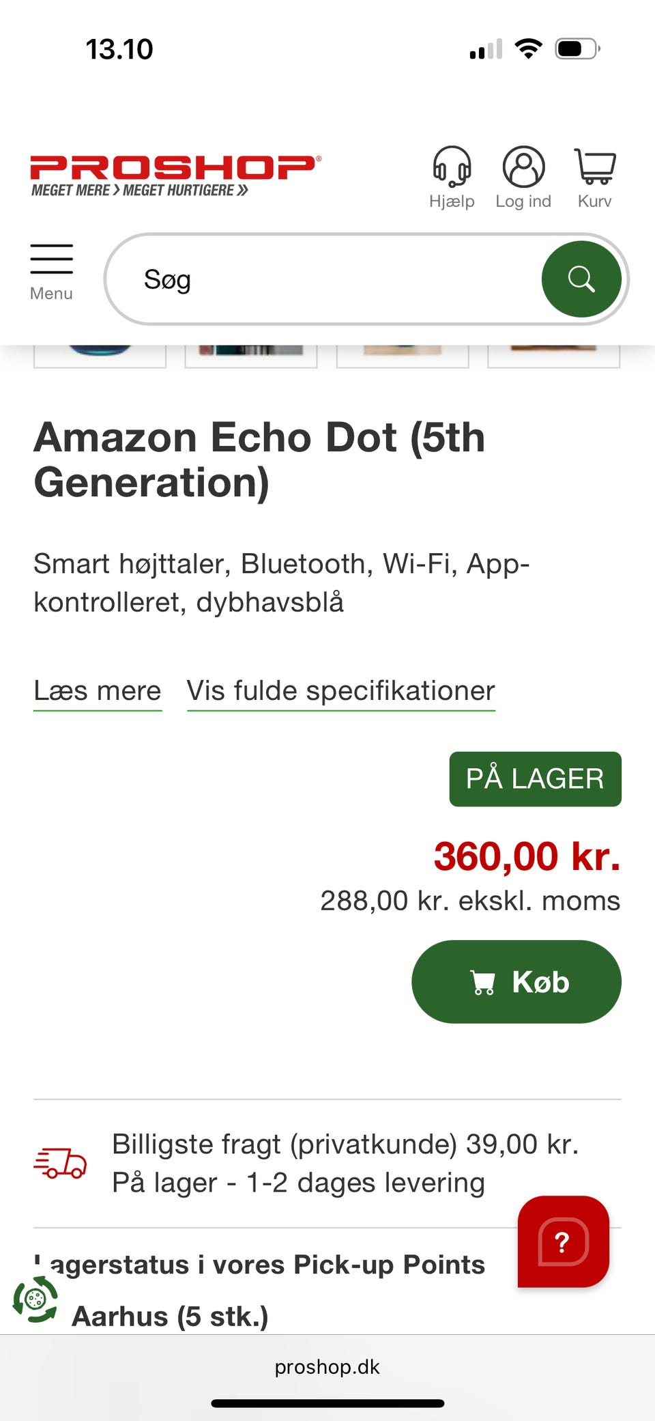Tap the PÅ LAGER stock badge
The height and width of the screenshot is (1421, 655).
[535, 779]
